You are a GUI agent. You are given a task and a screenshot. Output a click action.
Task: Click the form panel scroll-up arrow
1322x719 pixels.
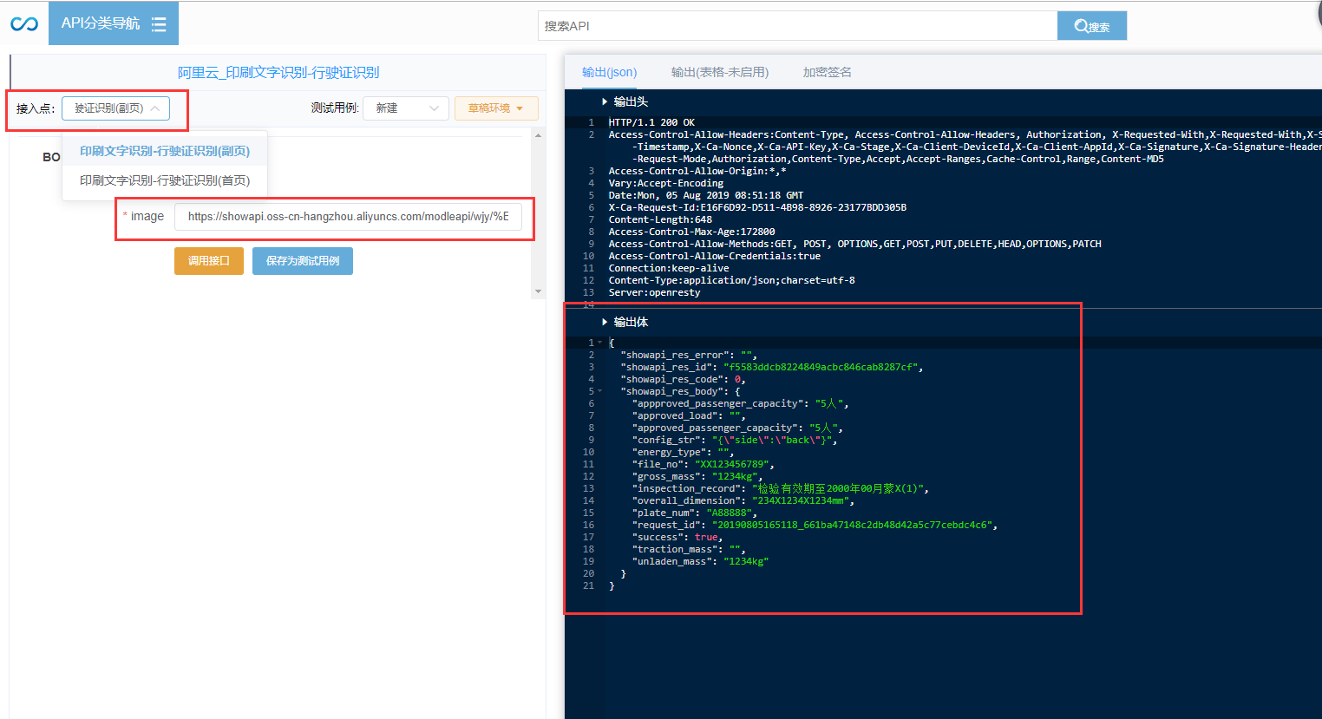click(538, 135)
